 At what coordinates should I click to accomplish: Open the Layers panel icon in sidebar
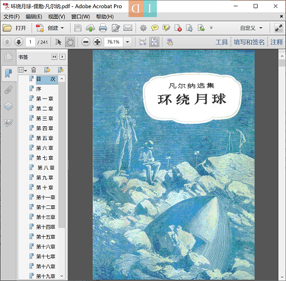click(x=8, y=106)
